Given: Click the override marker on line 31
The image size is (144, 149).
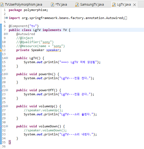Looking at the screenshot, I should tap(1, 126).
